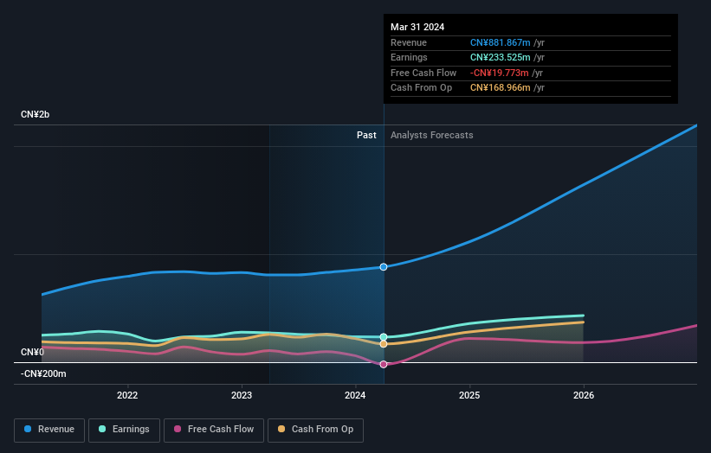This screenshot has width=711, height=453.
Task: Click the -CN¥200m y-axis label
Action: coord(43,373)
